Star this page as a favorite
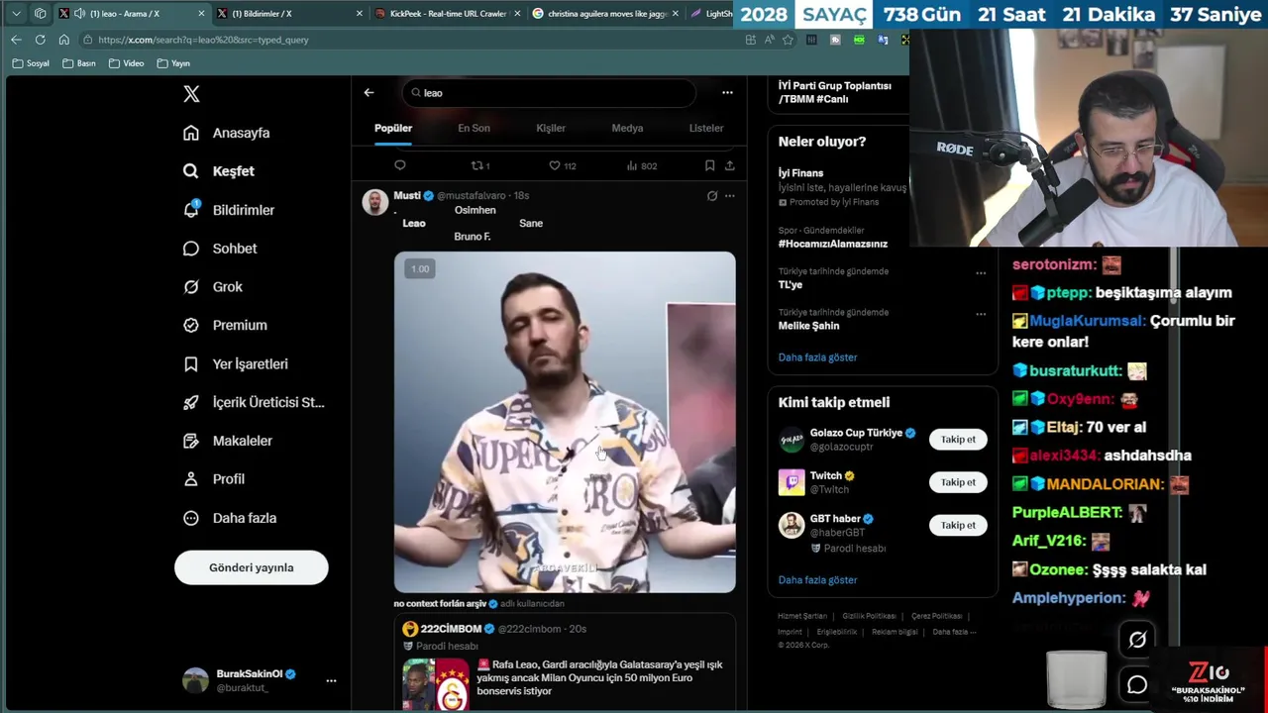 [788, 40]
